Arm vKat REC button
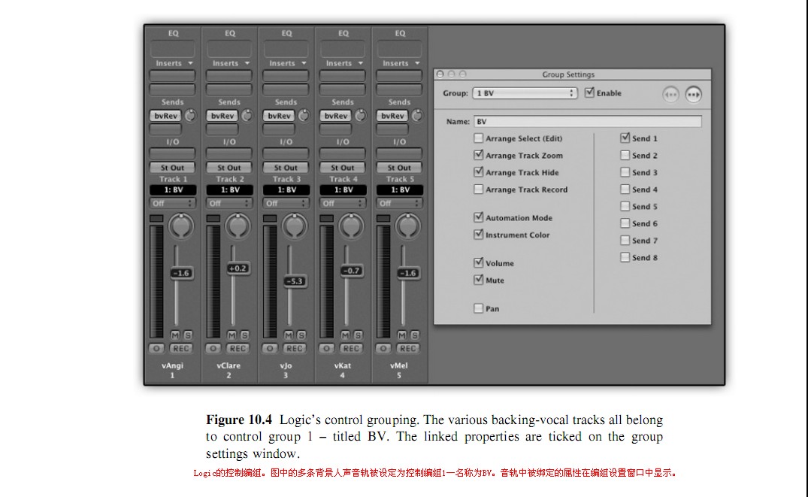 (350, 349)
